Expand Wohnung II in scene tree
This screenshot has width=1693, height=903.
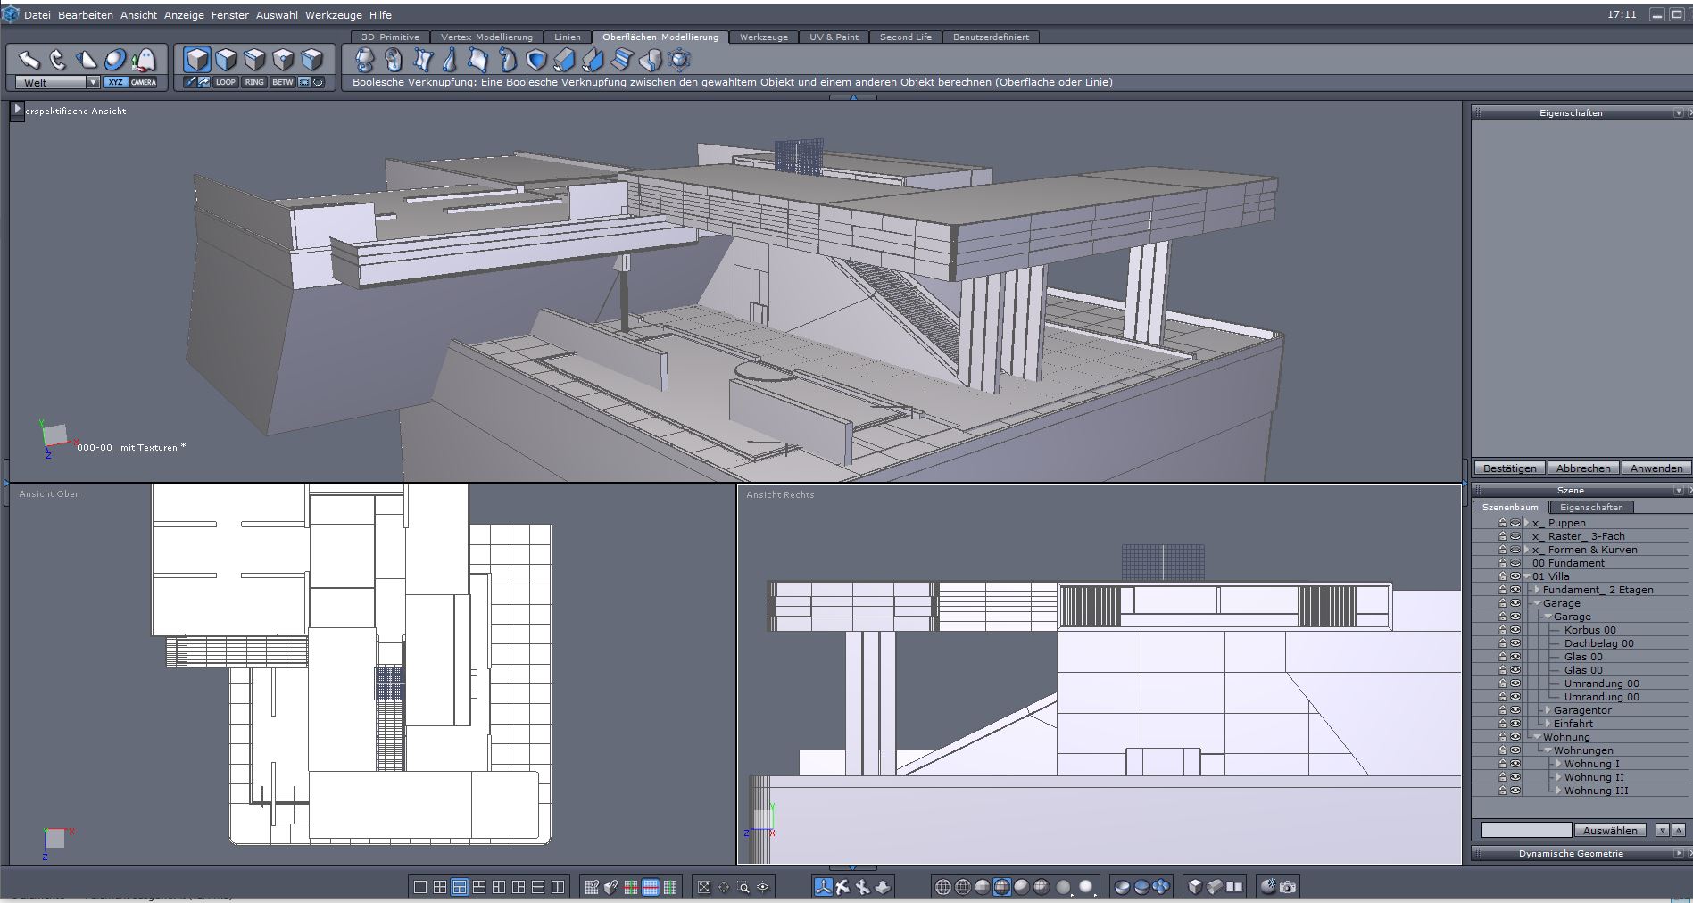[x=1557, y=777]
